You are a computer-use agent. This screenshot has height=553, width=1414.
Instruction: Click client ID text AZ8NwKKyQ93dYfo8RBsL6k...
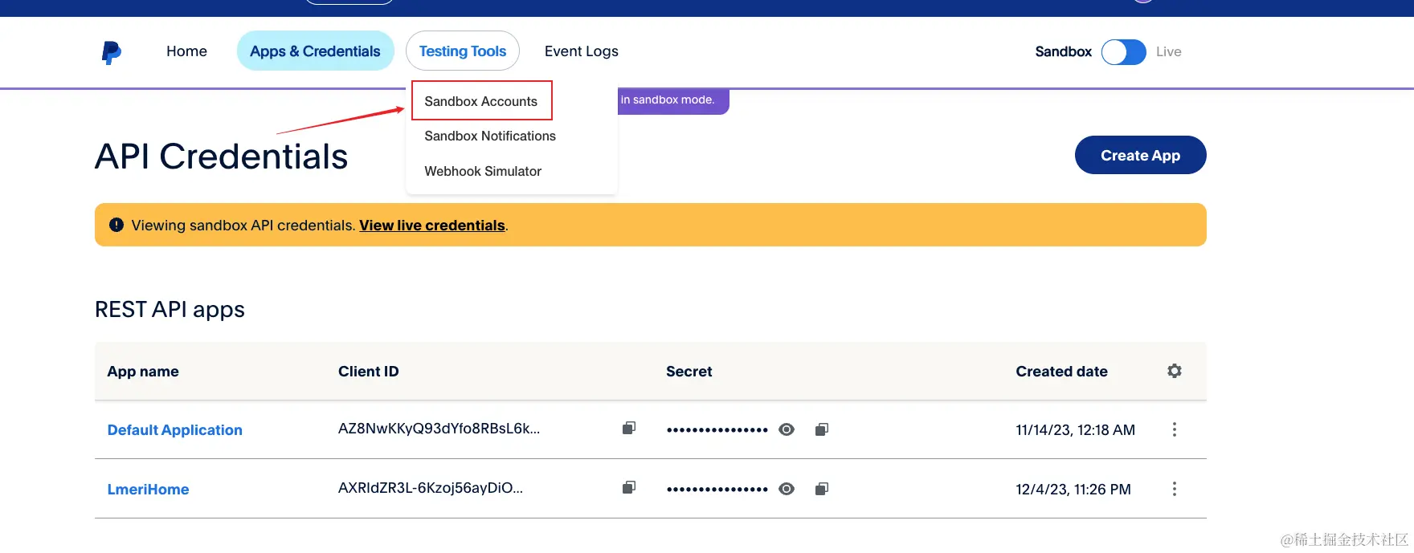(x=439, y=429)
